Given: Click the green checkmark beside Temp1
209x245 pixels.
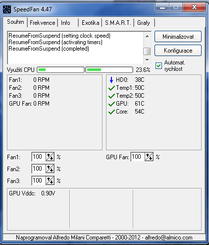Looking at the screenshot, I should [x=111, y=88].
